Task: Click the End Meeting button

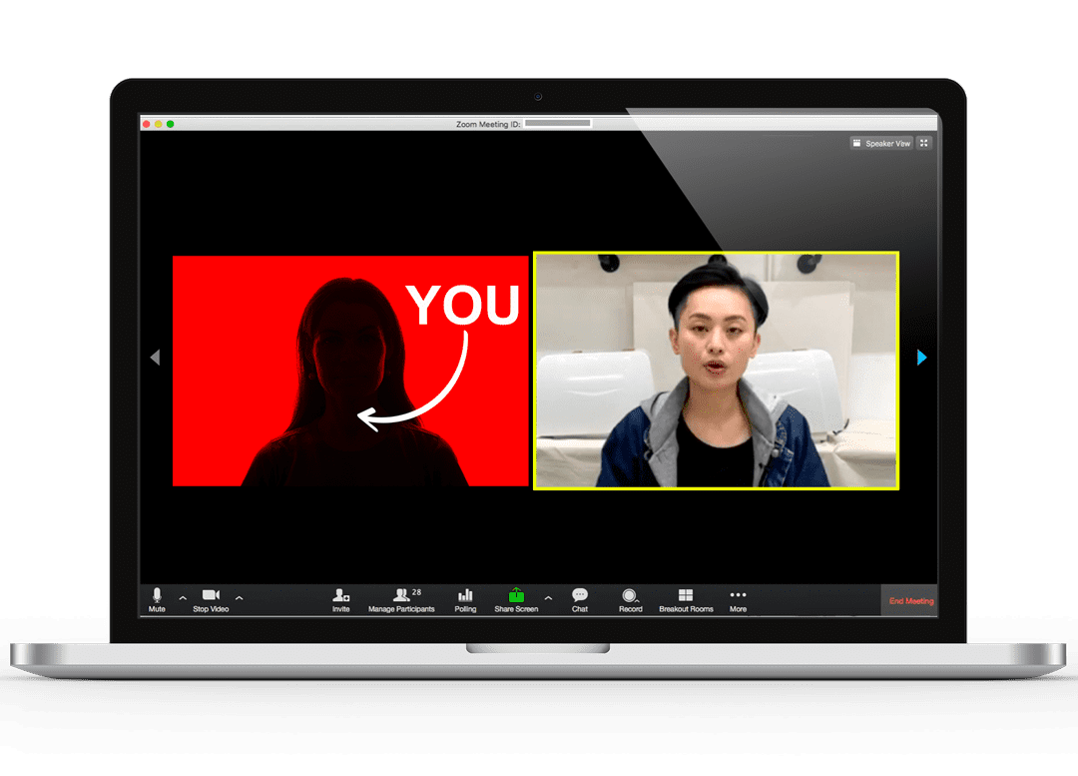Action: point(910,601)
